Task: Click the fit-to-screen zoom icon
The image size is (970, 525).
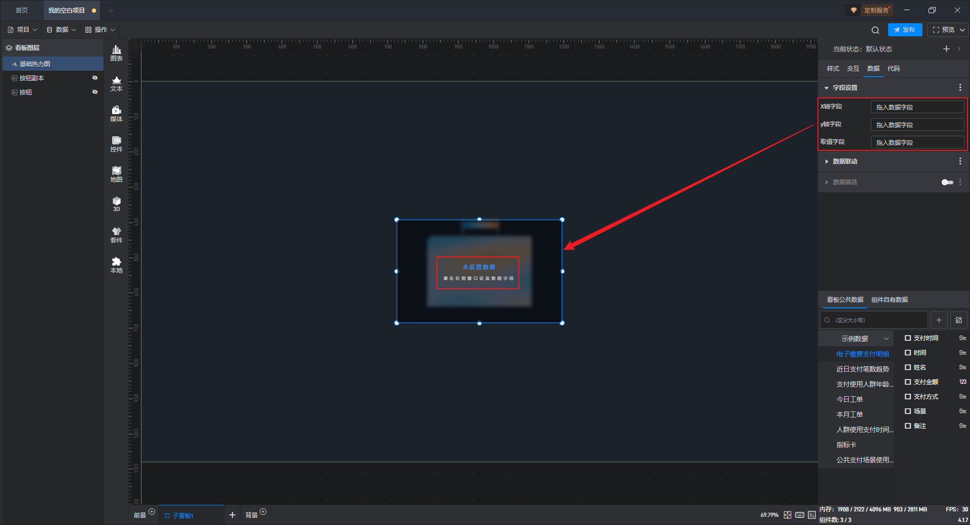Action: [788, 515]
